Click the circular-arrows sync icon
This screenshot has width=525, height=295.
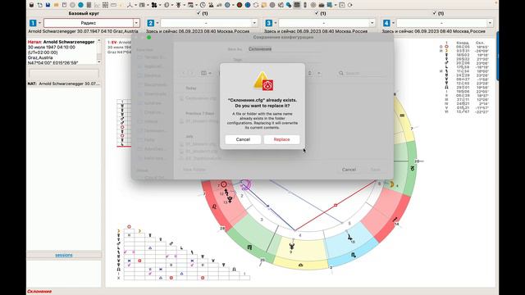pyautogui.click(x=256, y=5)
